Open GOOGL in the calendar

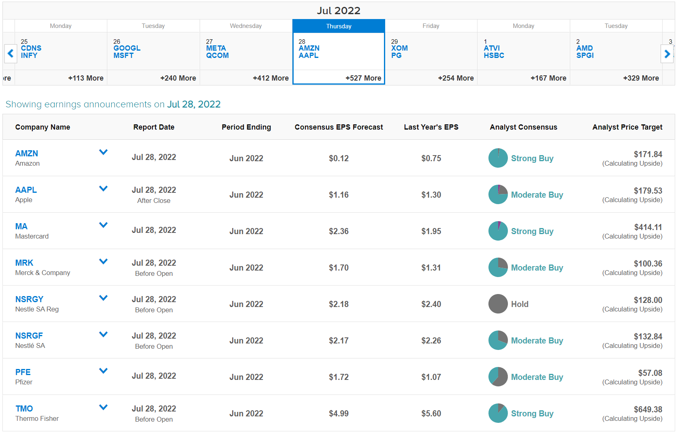point(127,48)
